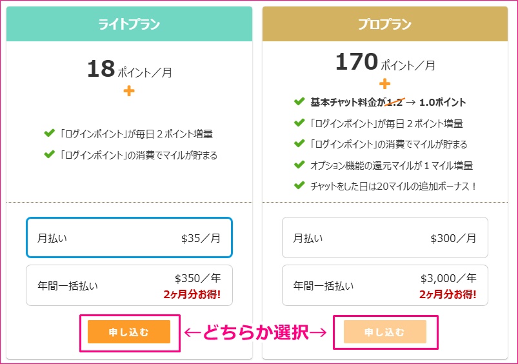This screenshot has width=518, height=364.
Task: Click checkmark beside オプション機能の還元マイル line
Action: 299,165
